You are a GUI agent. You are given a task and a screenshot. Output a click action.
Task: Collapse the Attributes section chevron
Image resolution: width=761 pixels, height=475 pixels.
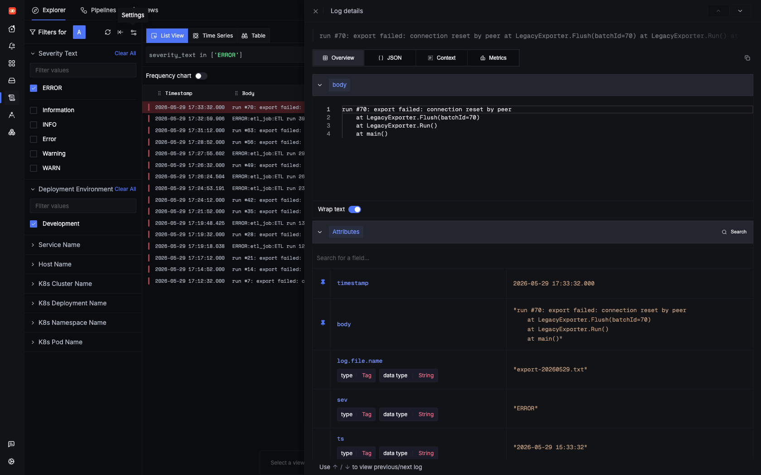pos(320,232)
